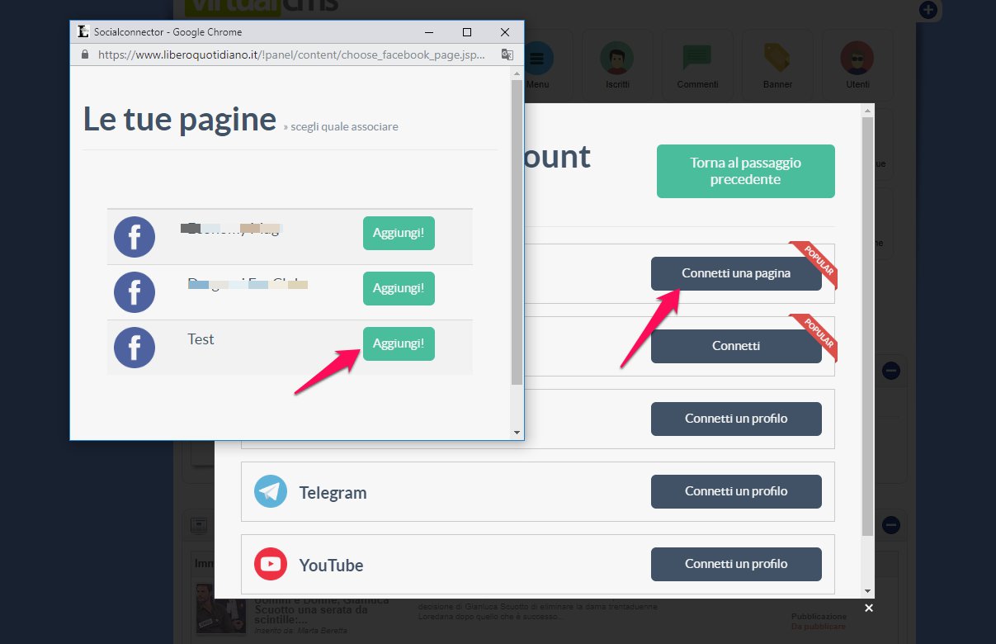Click the Telegram paper plane icon
This screenshot has height=644, width=996.
pos(271,491)
